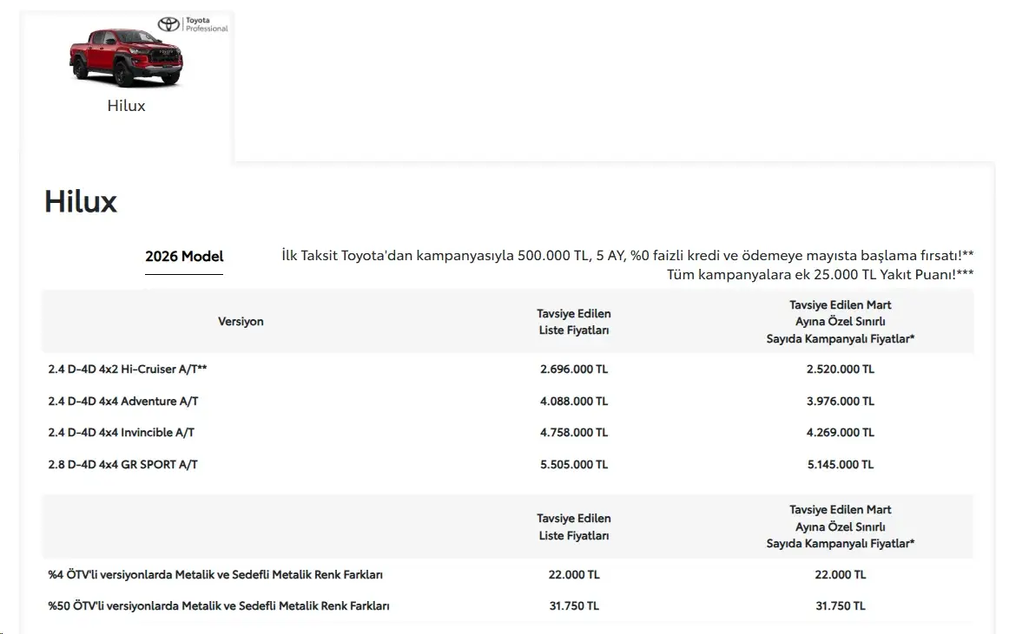Click first Mart campaign prices column header
1029x634 pixels.
point(841,322)
